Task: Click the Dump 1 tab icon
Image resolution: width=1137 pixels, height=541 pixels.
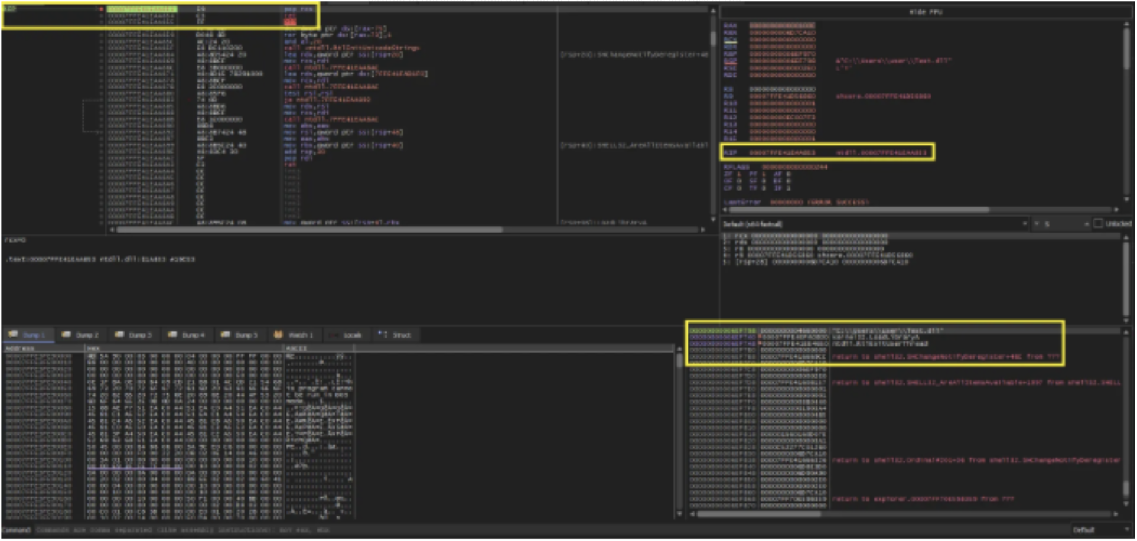Action: tap(13, 335)
